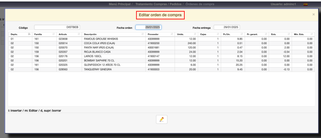
Task: Sort table by Pr./Un. column
Action: coord(233,34)
